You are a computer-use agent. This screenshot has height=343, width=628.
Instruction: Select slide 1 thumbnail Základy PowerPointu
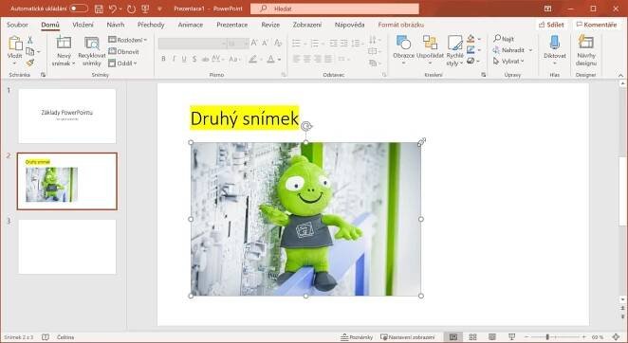tap(67, 116)
